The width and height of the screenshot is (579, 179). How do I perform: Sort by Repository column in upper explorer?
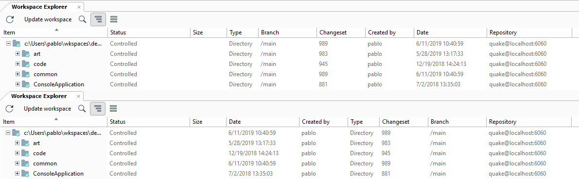(529, 33)
